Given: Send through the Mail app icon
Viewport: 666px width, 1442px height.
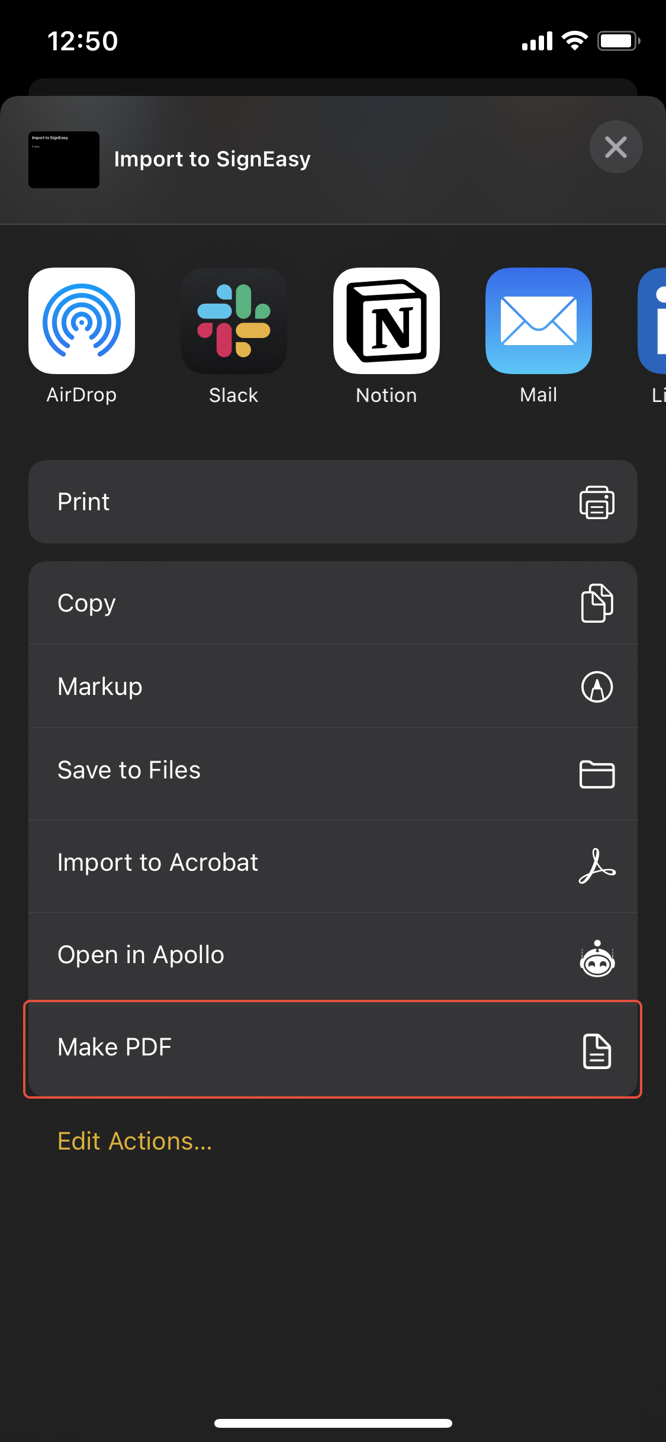Looking at the screenshot, I should pyautogui.click(x=539, y=321).
